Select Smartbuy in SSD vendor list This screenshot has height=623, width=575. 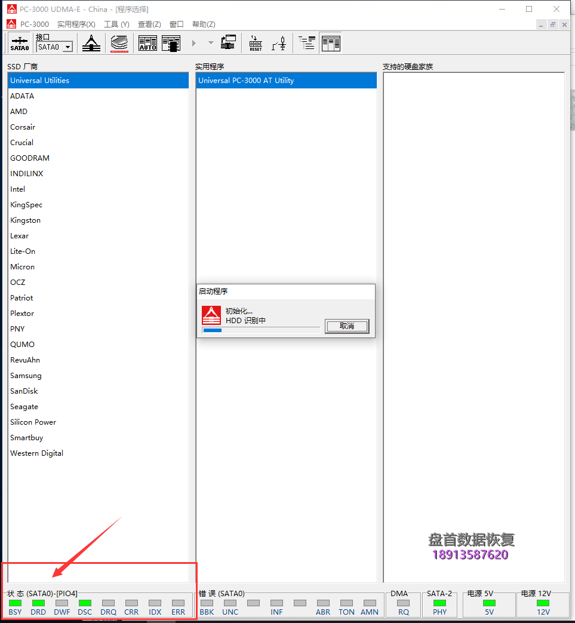tap(98, 437)
